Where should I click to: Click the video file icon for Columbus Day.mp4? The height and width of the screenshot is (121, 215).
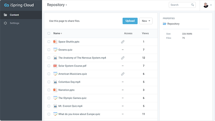(55, 82)
